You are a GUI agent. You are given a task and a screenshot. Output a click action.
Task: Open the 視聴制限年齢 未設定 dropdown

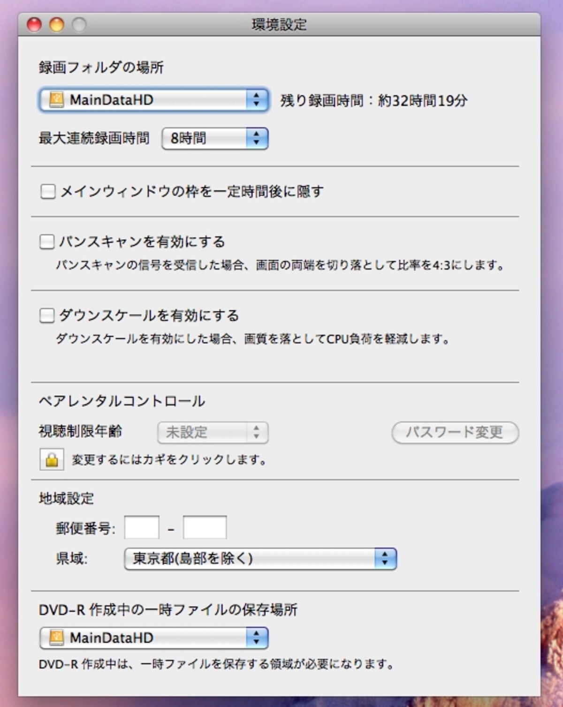[213, 432]
